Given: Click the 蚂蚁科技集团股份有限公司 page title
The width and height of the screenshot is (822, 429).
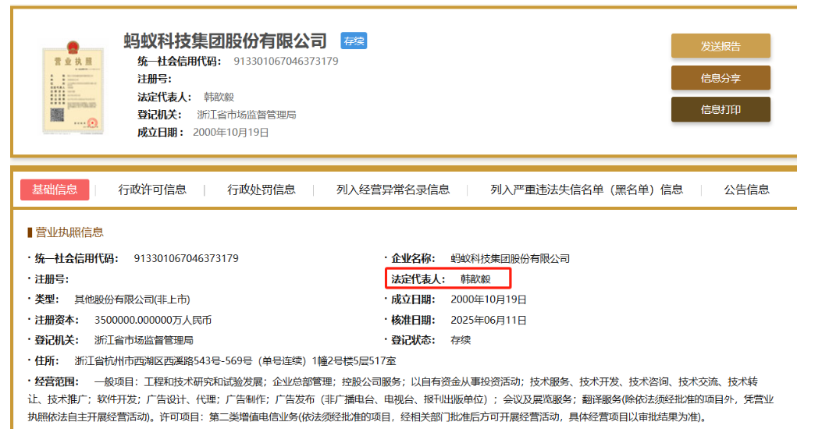Looking at the screenshot, I should [x=225, y=41].
